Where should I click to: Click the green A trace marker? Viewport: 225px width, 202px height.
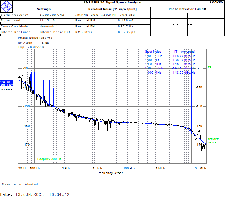click(x=209, y=67)
